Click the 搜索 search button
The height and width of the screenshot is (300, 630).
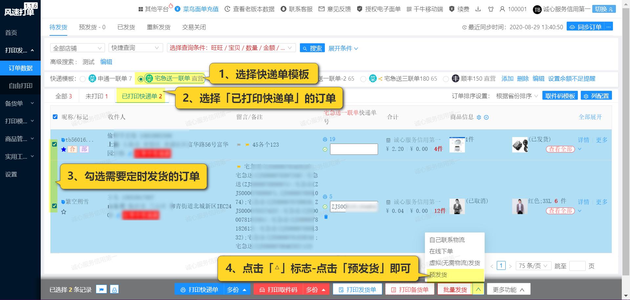click(x=312, y=48)
